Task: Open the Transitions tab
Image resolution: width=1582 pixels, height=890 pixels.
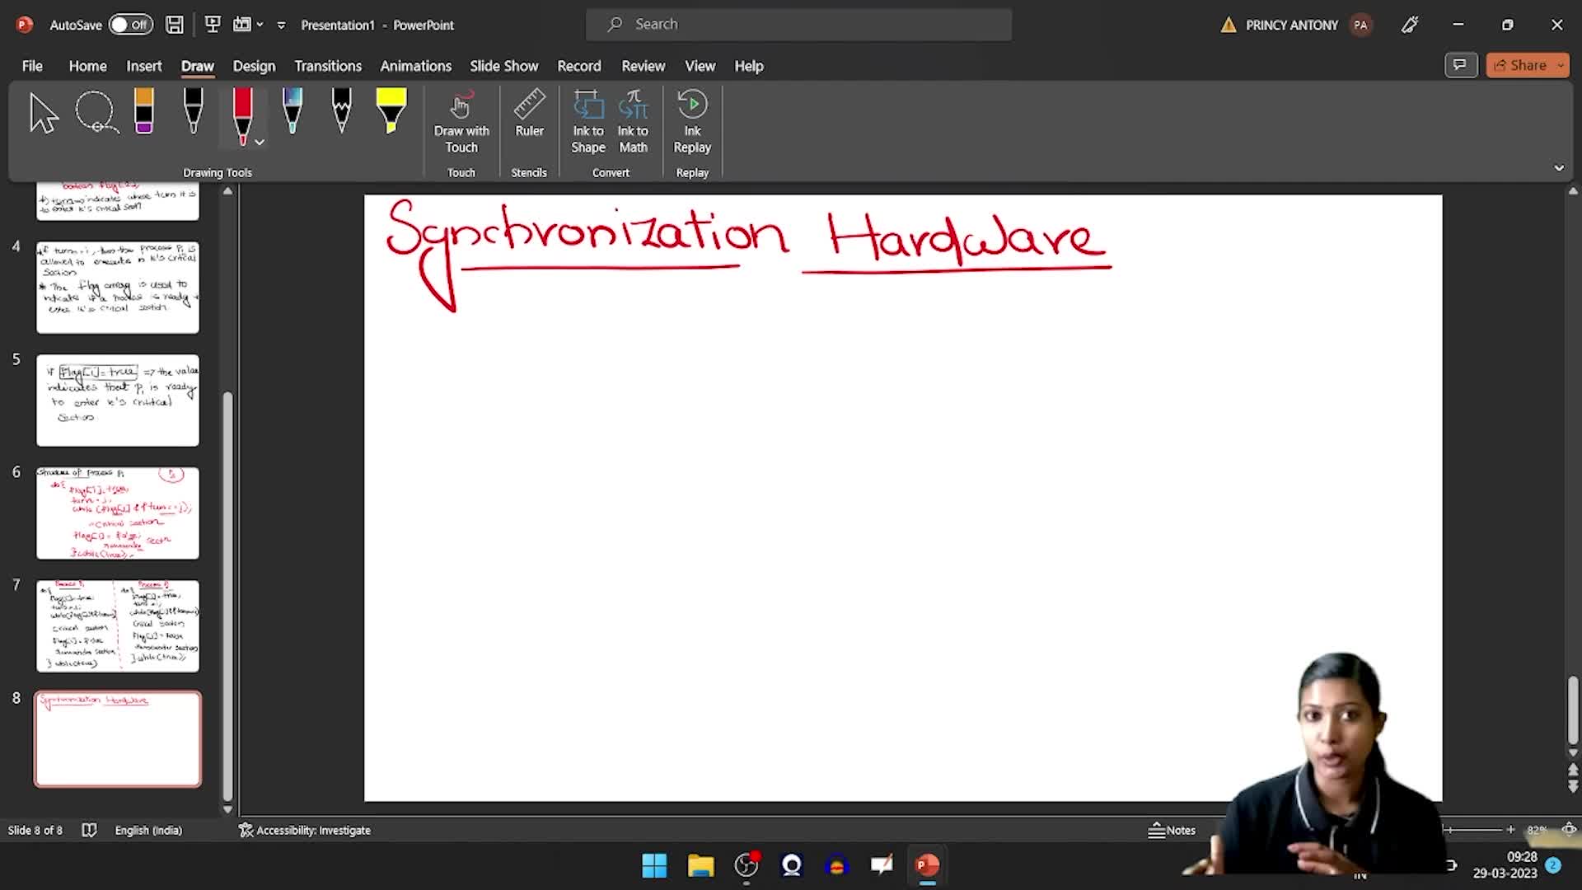Action: (x=328, y=66)
